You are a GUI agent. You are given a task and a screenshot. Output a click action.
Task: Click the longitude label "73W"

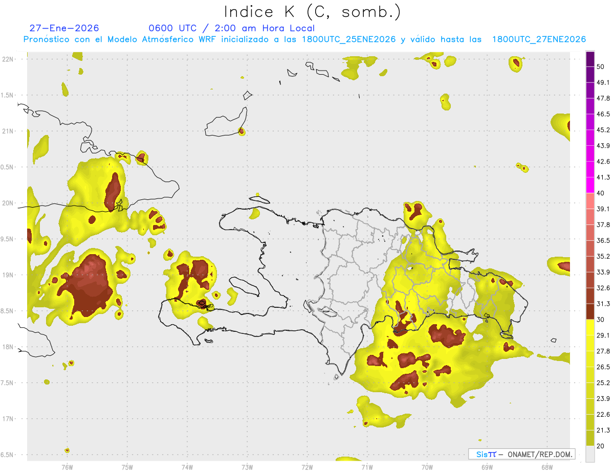247,467
